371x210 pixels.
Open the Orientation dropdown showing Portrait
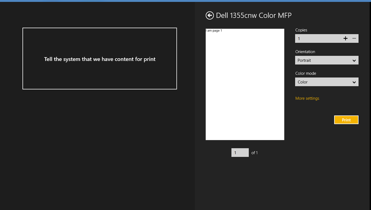[x=326, y=60]
